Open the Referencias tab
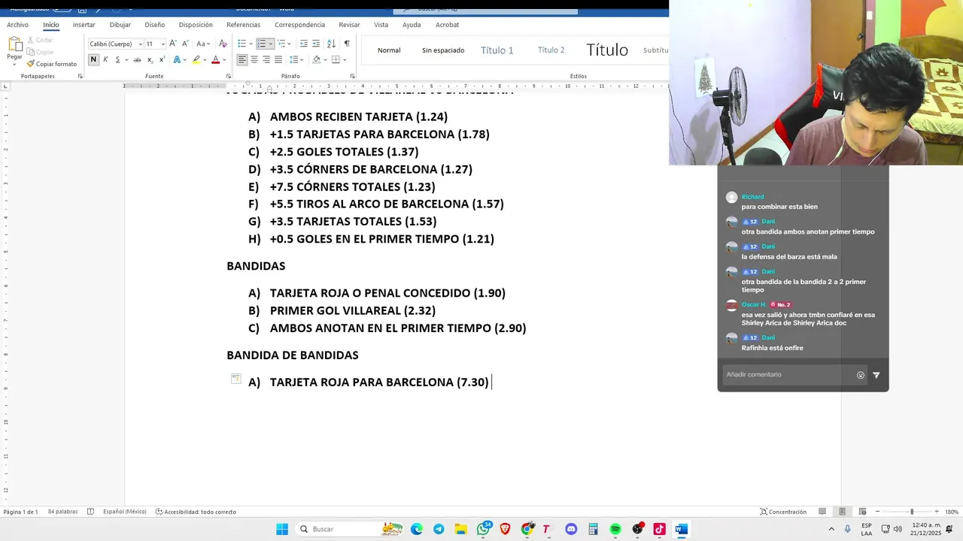 243,25
